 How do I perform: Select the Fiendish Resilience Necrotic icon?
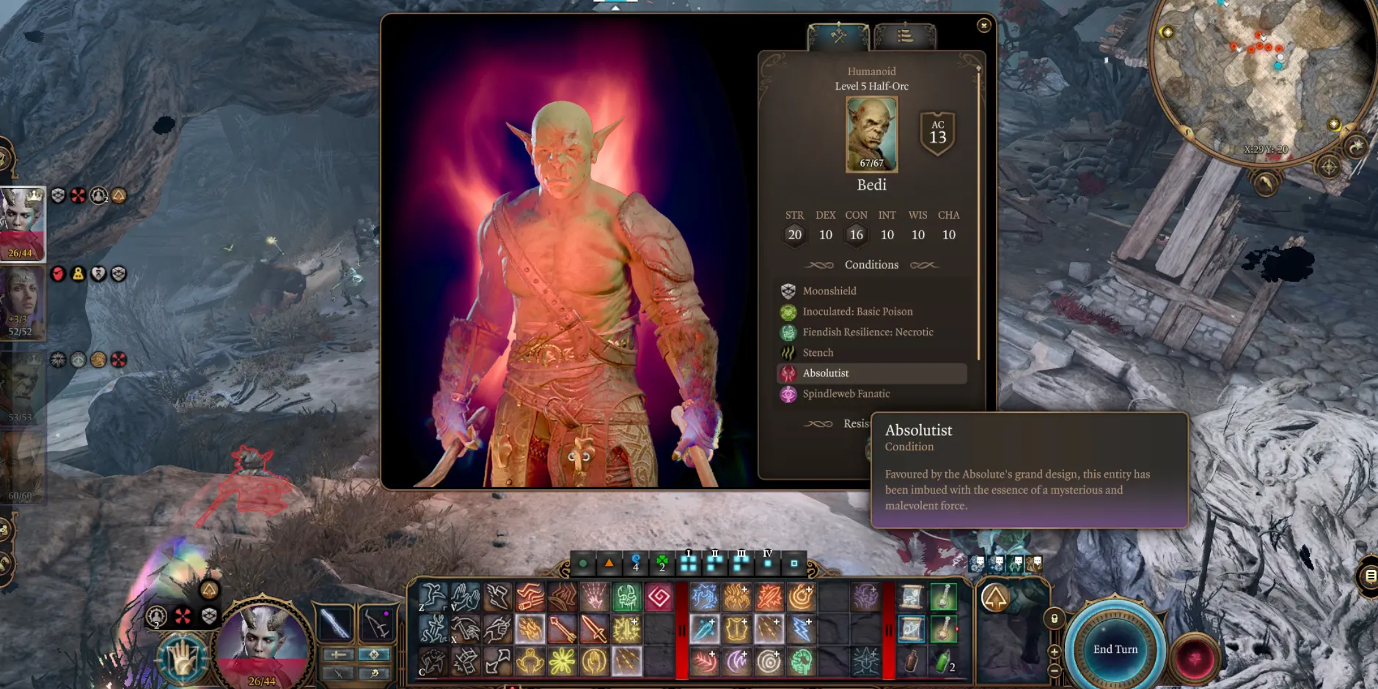click(x=789, y=332)
